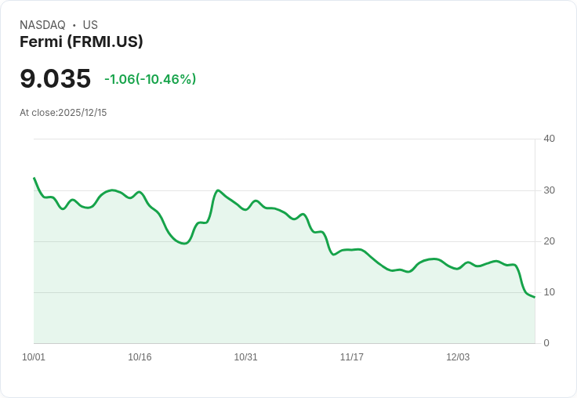This screenshot has width=577, height=398.
Task: Click the 0 value on y-axis
Action: click(546, 343)
